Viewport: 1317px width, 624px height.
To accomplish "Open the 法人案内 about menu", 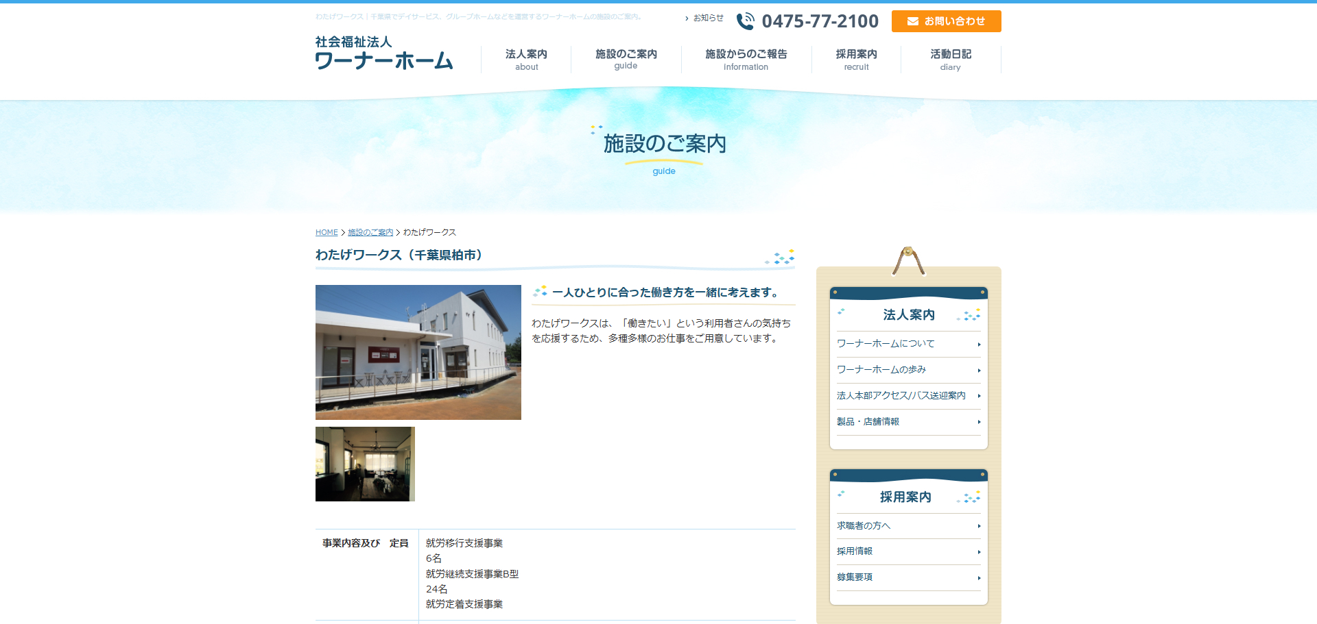I will click(526, 59).
